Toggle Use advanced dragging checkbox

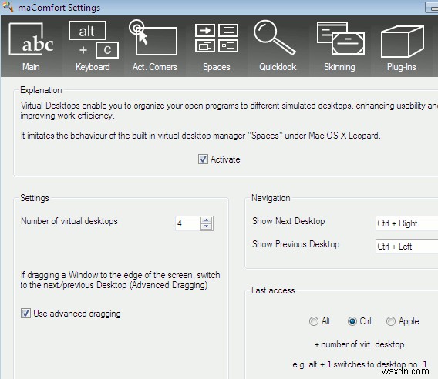click(x=25, y=313)
